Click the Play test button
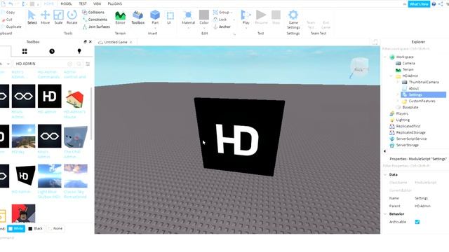The height and width of the screenshot is (252, 449). tap(246, 17)
